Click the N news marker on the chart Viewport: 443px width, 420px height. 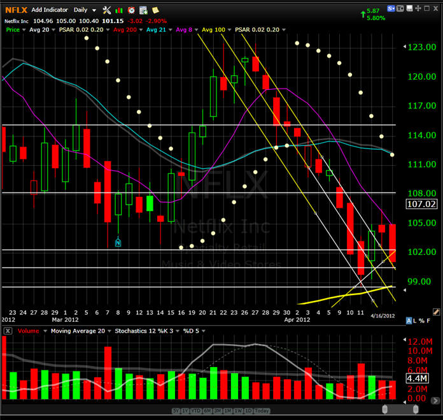pyautogui.click(x=118, y=242)
